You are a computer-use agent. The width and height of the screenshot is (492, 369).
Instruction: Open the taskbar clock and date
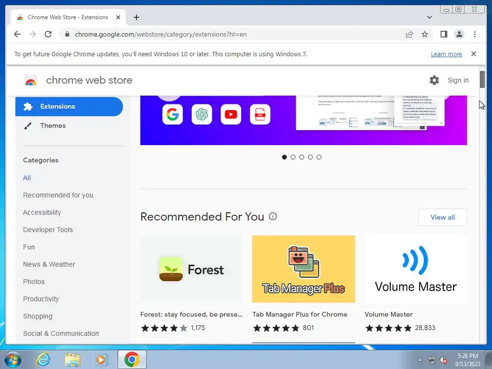pyautogui.click(x=467, y=360)
